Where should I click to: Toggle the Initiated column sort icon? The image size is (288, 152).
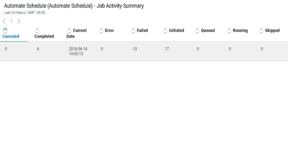(165, 31)
